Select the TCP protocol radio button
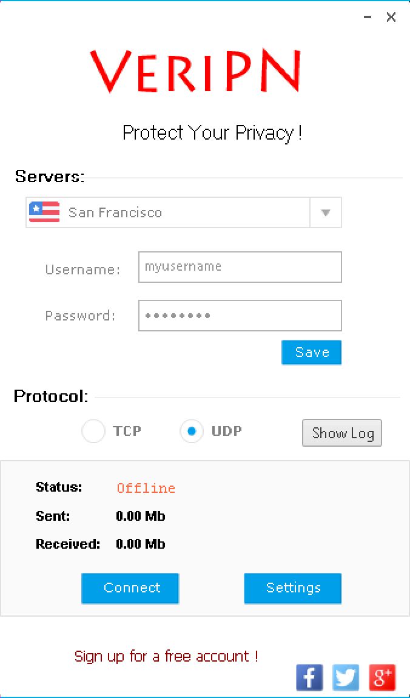This screenshot has width=410, height=698. pos(93,431)
